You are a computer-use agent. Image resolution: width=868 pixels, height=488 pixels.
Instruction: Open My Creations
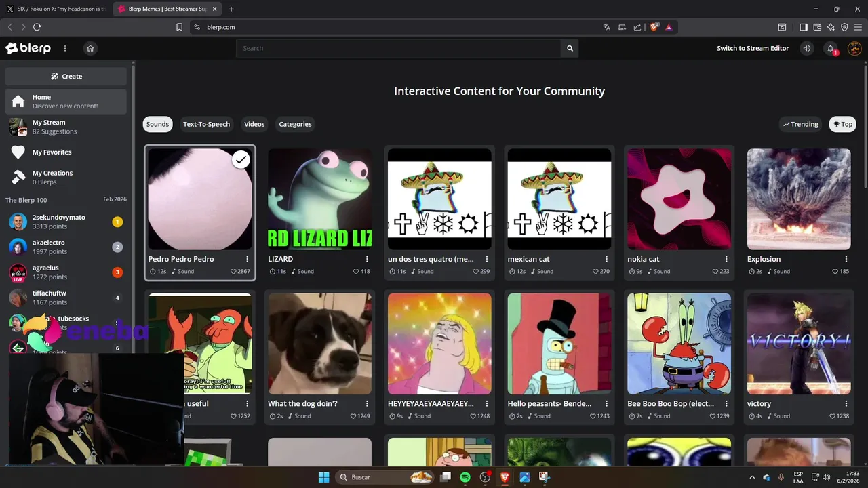tap(66, 177)
